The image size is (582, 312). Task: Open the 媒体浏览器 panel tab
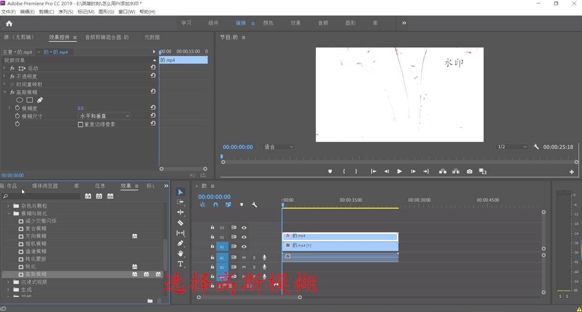pos(45,186)
